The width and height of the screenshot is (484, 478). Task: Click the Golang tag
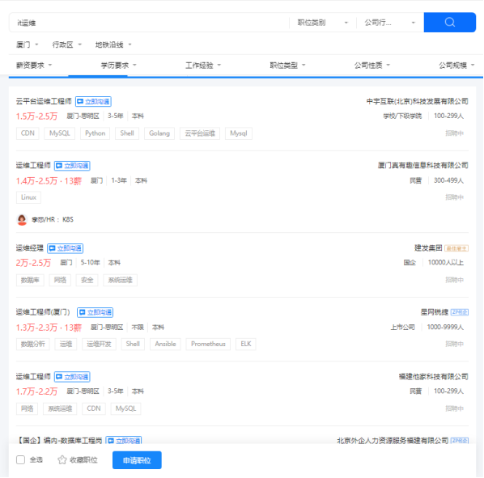click(159, 133)
